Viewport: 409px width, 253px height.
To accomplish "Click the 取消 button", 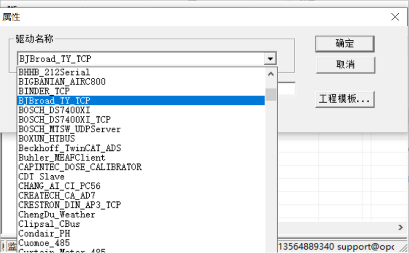I will 345,65.
